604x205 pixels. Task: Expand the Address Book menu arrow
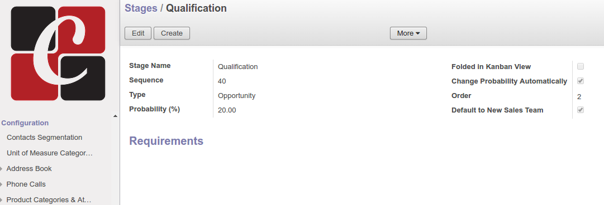click(2, 169)
